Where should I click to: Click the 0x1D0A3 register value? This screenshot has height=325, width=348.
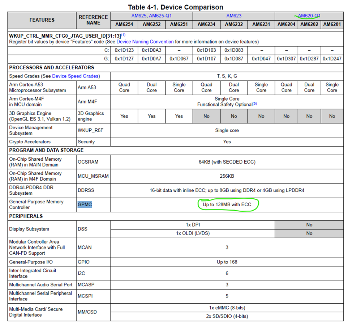click(151, 50)
